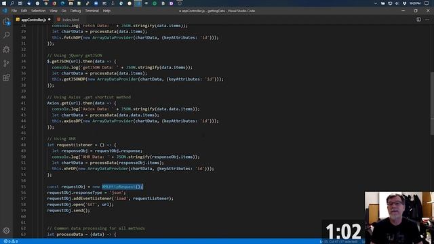This screenshot has width=434, height=244.
Task: Click 'requestObj.responseType' on line 56
Action: 75,192
